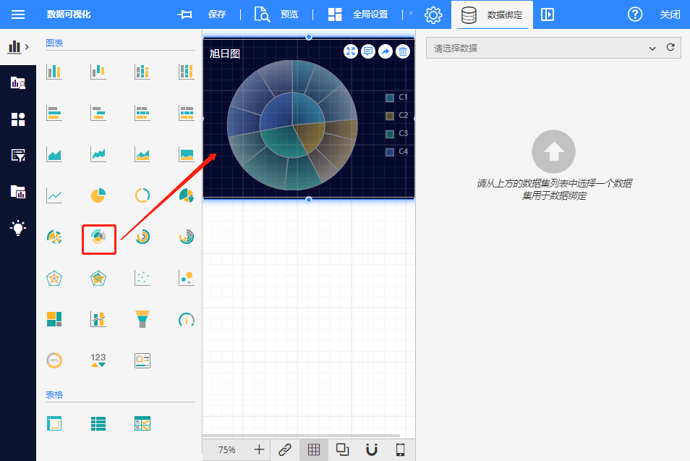Image resolution: width=690 pixels, height=461 pixels.
Task: Click the share arrow icon on chart
Action: click(386, 51)
